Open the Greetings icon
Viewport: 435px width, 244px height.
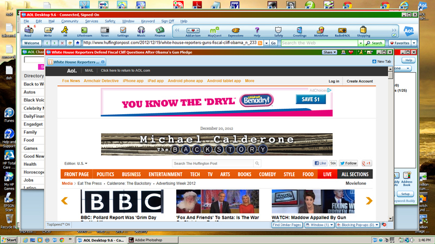[300, 32]
